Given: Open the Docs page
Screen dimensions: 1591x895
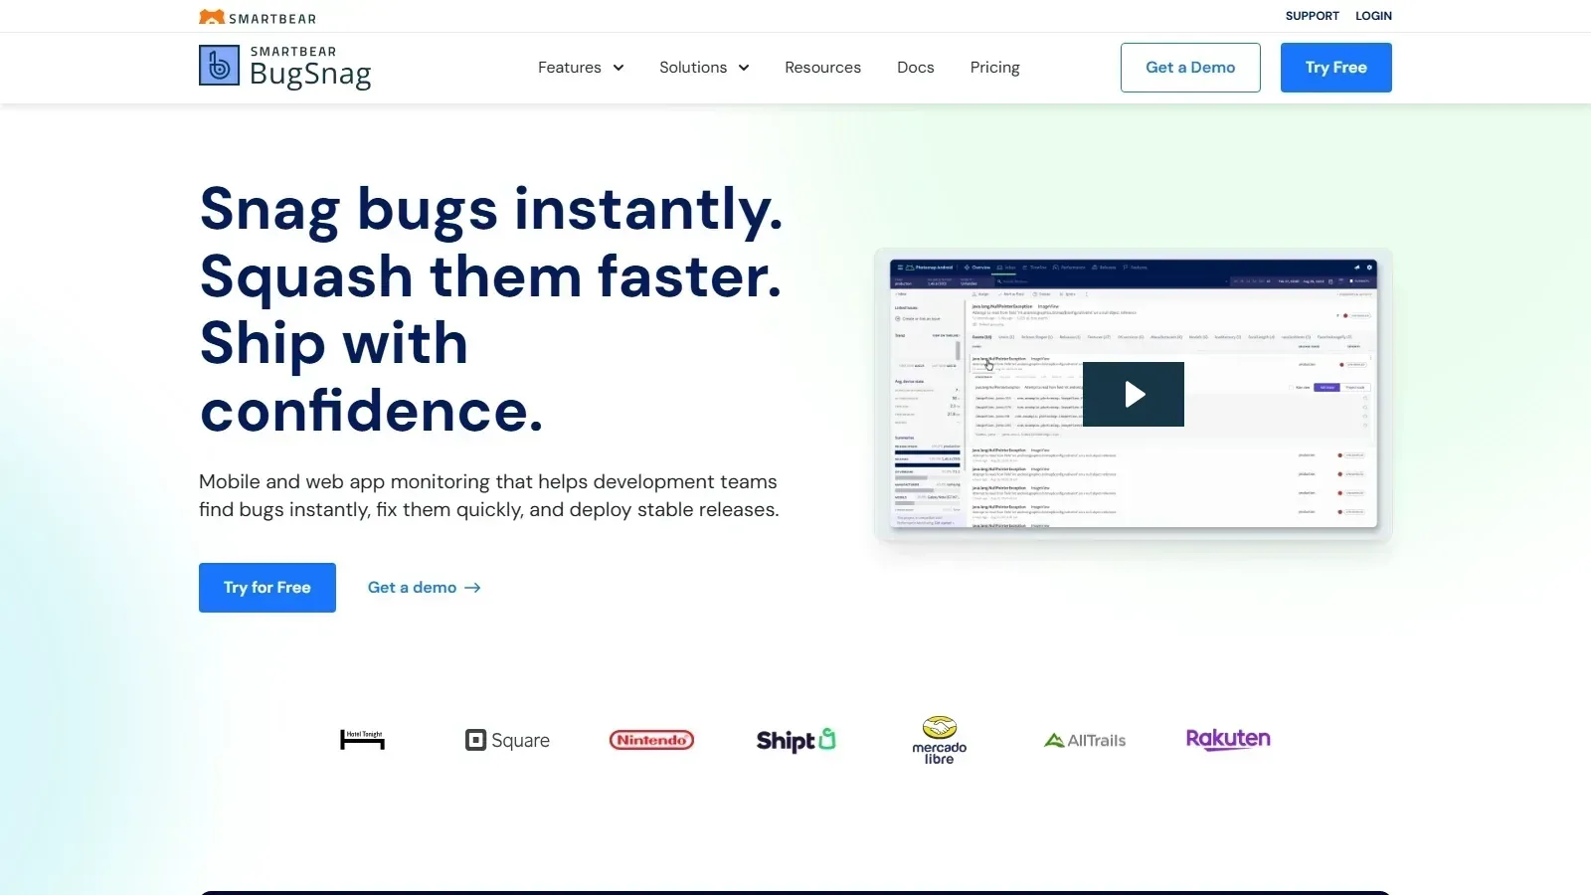Looking at the screenshot, I should (x=915, y=68).
